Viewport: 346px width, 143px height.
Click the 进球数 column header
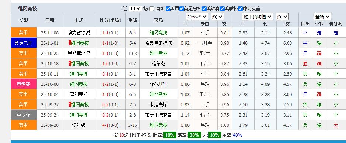pos(336,24)
